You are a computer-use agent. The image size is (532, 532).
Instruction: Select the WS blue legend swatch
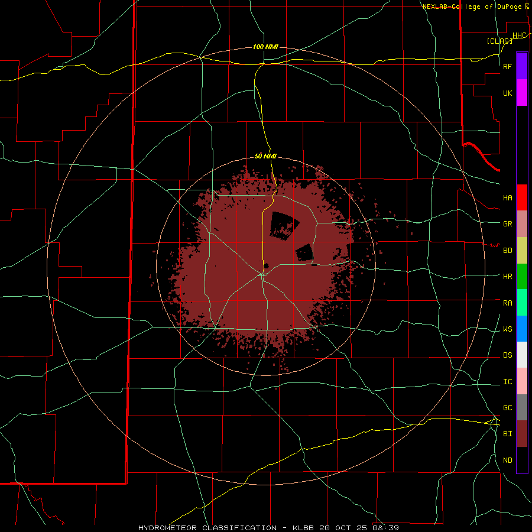[522, 329]
